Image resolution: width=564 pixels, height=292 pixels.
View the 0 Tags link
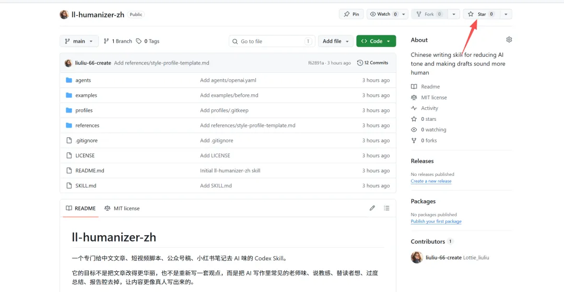147,41
